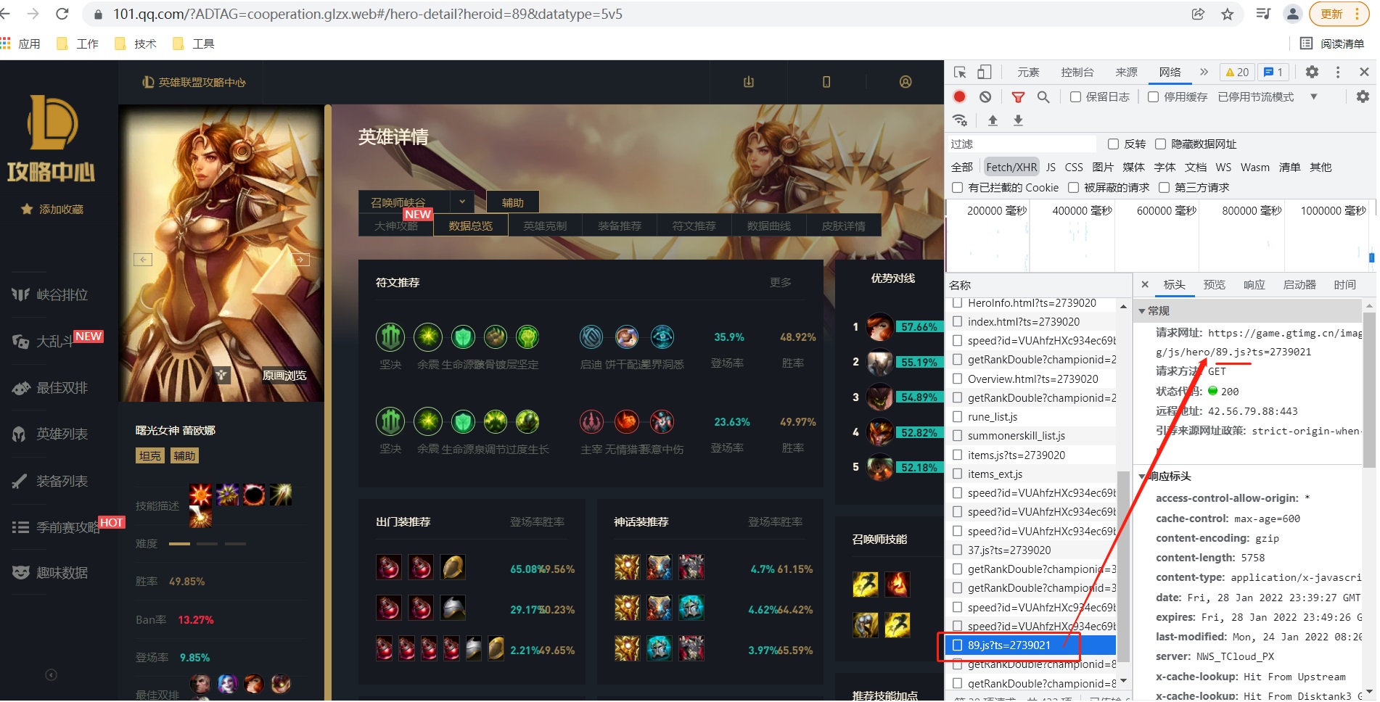Open the throttling mode dropdown arrow
1380x702 pixels.
point(1313,96)
